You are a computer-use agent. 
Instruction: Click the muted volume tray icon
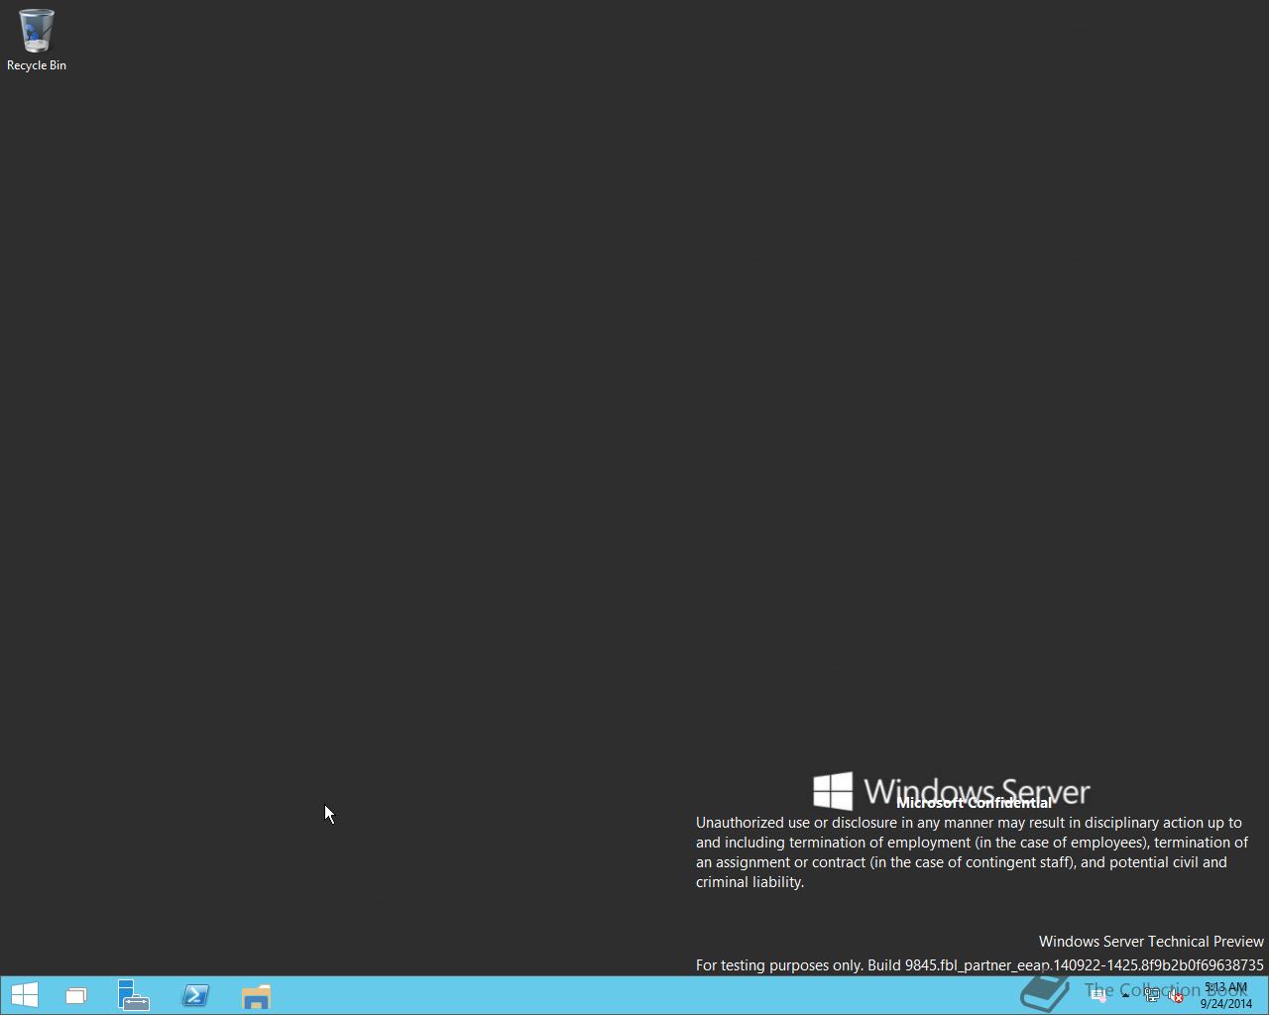tap(1176, 996)
